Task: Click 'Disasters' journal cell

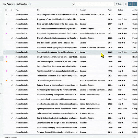Action: point(83,123)
